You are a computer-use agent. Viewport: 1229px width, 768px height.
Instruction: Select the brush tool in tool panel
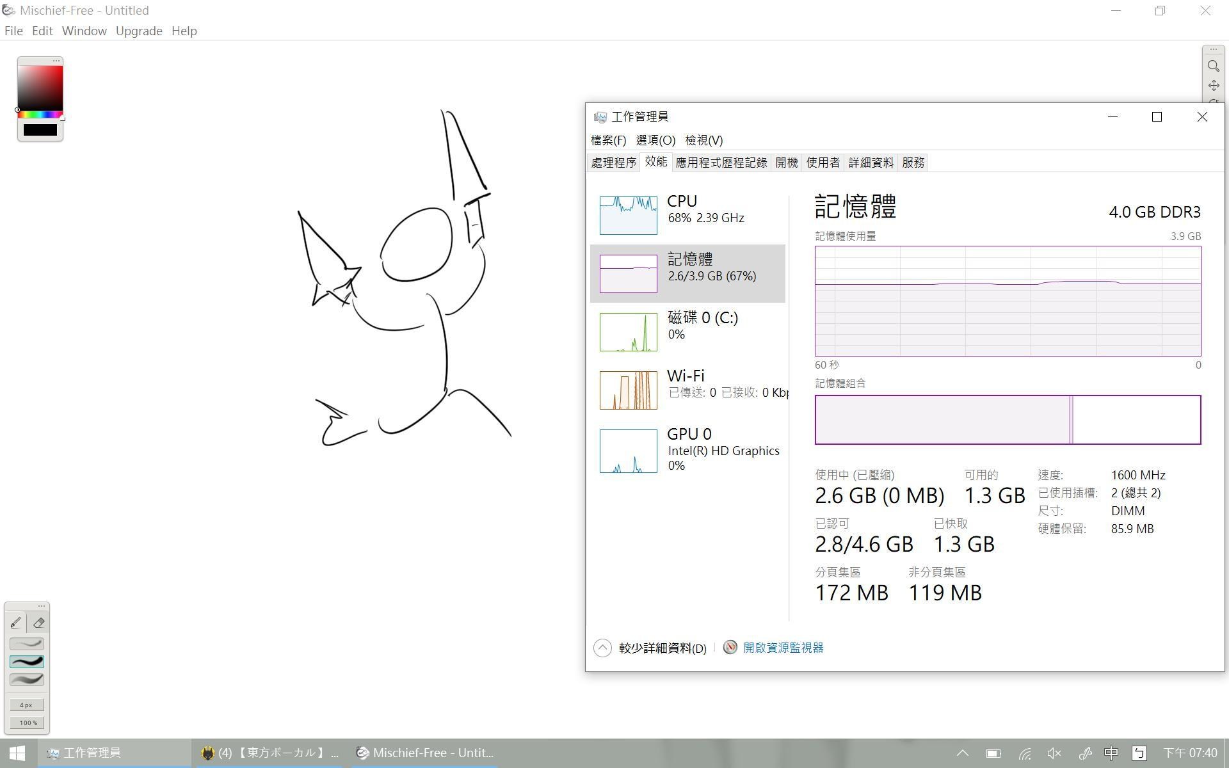click(16, 622)
